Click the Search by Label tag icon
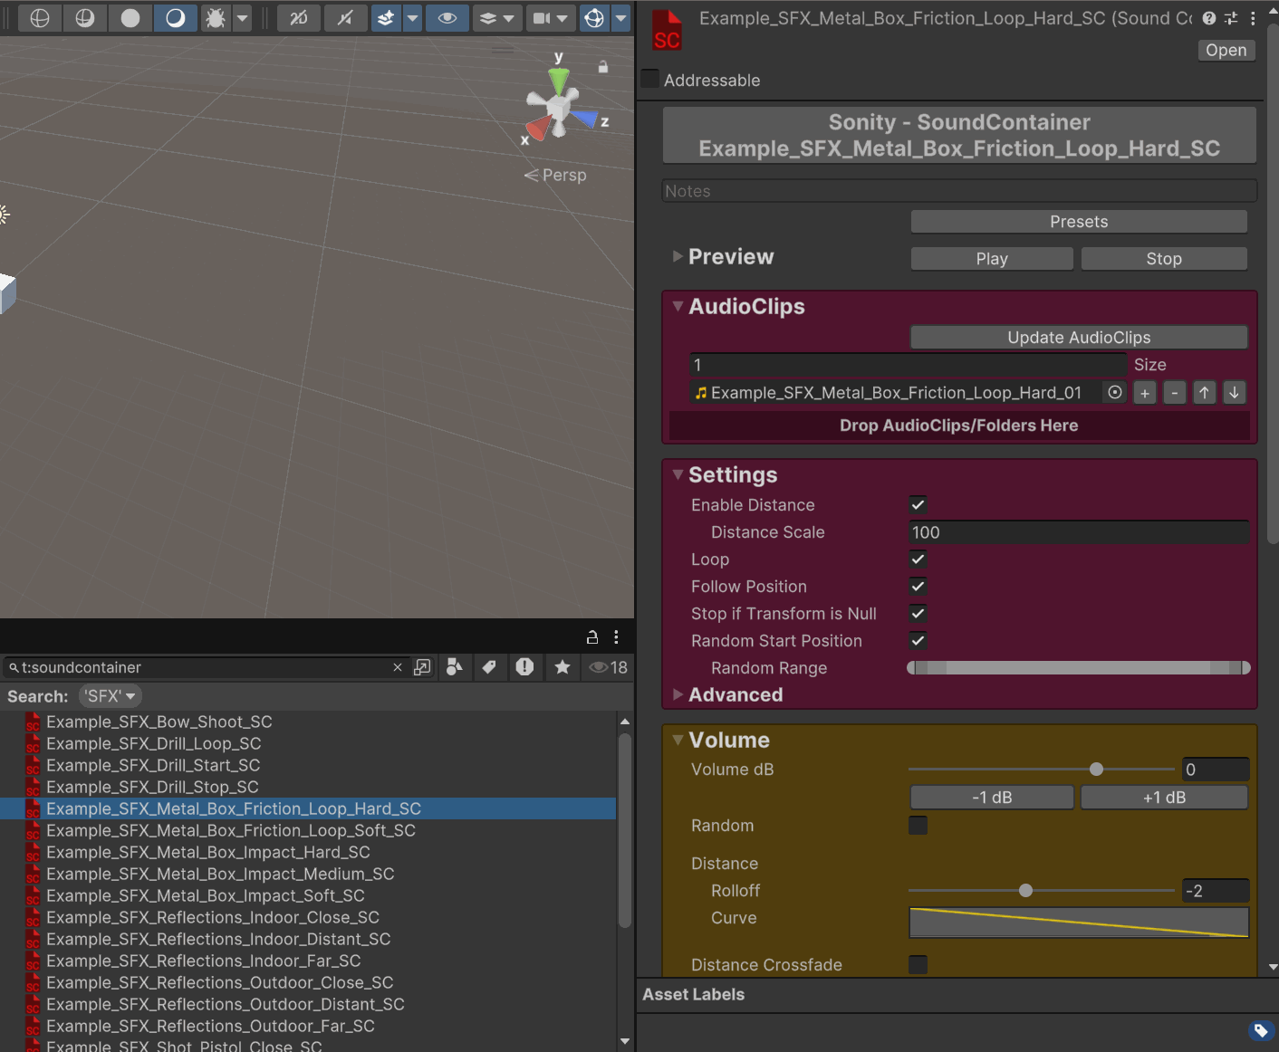1279x1052 pixels. (489, 667)
